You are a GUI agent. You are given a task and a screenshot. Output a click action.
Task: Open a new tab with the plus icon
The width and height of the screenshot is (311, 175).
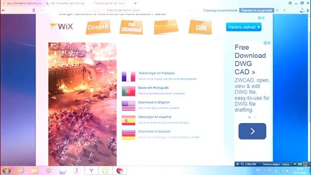(136, 3)
